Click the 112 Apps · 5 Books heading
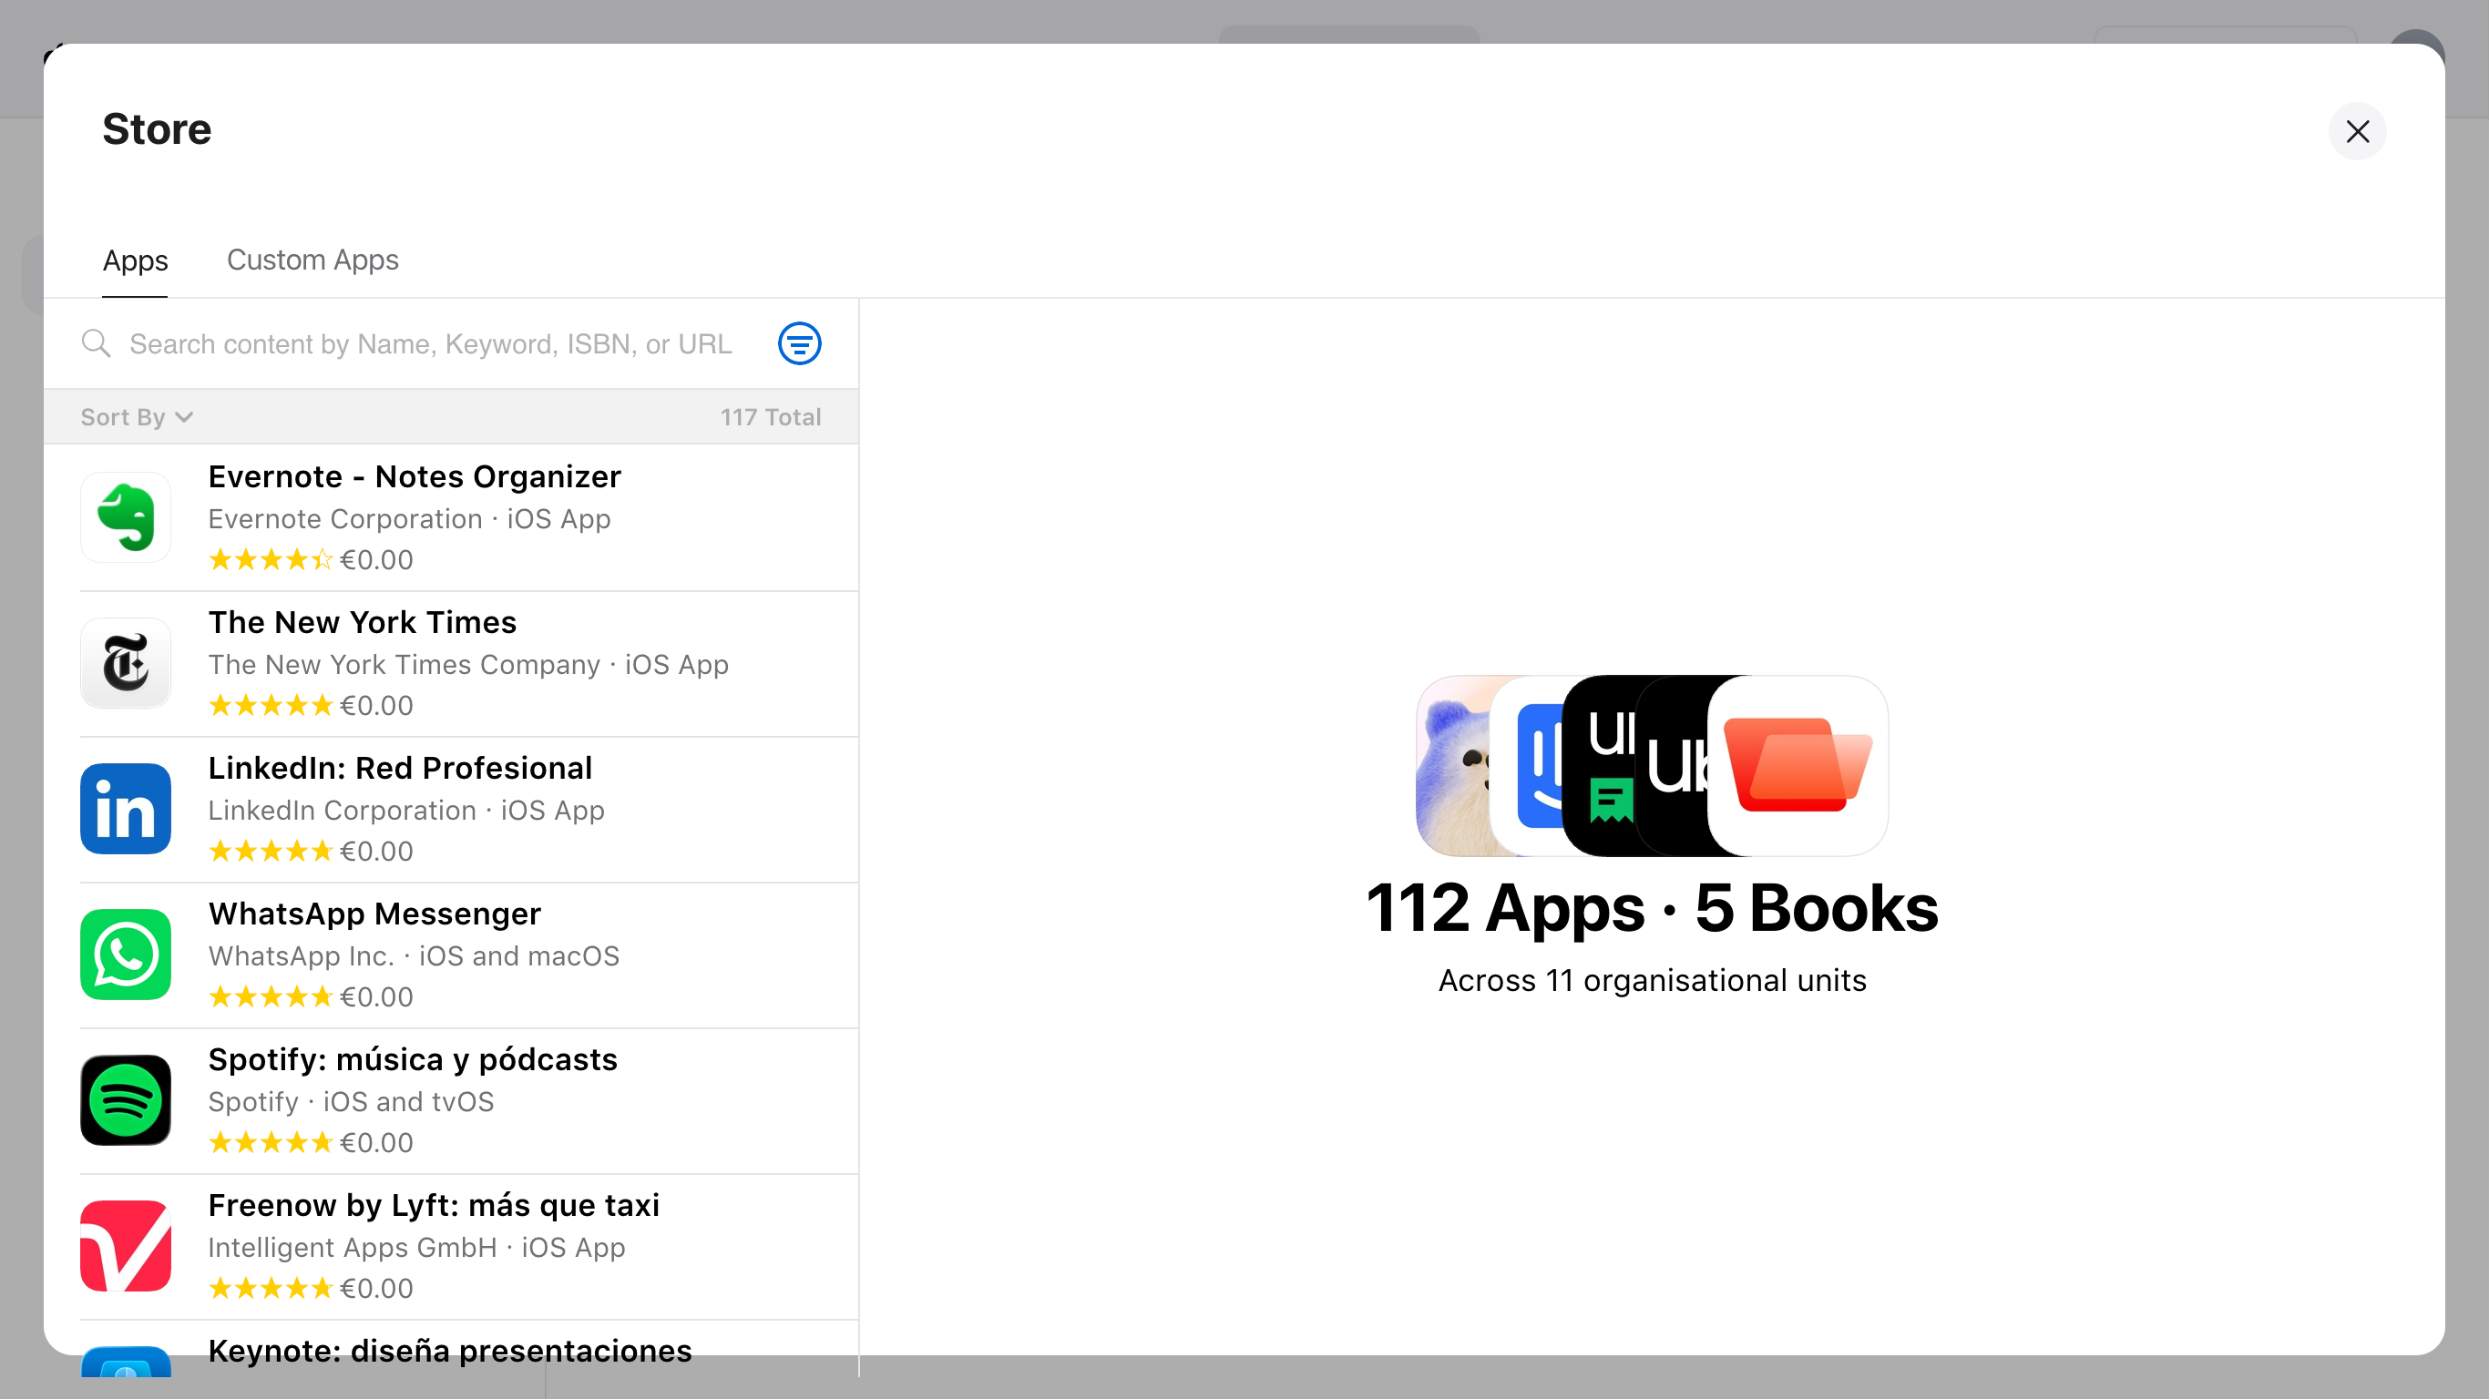Image resolution: width=2489 pixels, height=1399 pixels. coord(1653,908)
